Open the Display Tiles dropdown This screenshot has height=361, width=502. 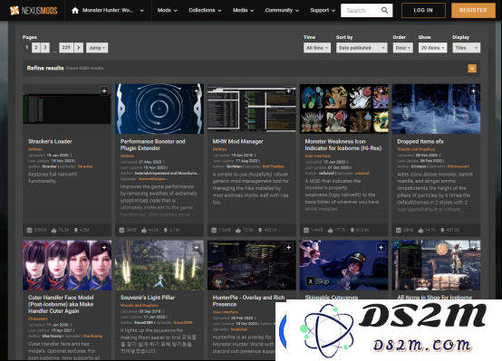(x=466, y=48)
